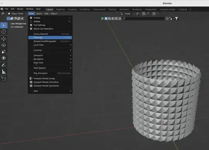The height and width of the screenshot is (150, 209).
Task: Set selection mode to new selection
Action: point(9,19)
